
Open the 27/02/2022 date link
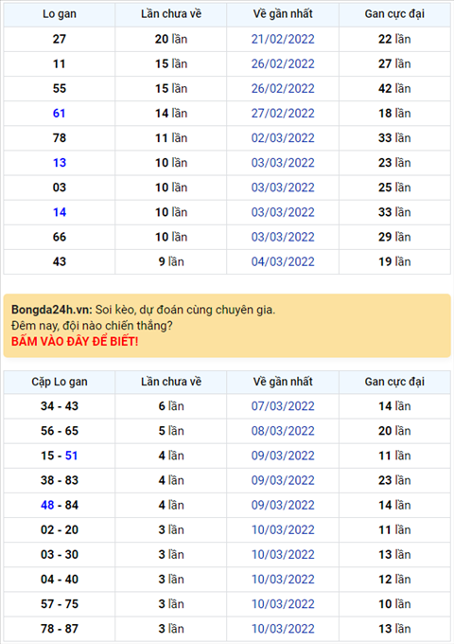(x=283, y=114)
